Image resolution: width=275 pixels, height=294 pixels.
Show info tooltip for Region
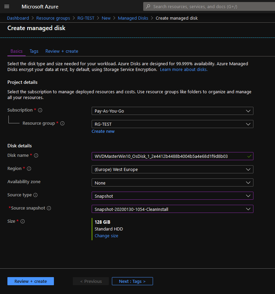tap(29, 169)
